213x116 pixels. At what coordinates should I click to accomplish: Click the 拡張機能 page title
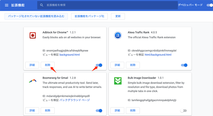18,5
